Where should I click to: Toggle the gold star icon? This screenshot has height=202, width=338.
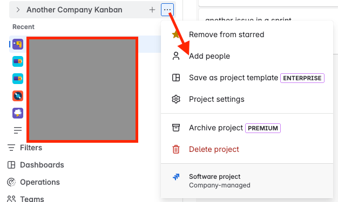(175, 34)
